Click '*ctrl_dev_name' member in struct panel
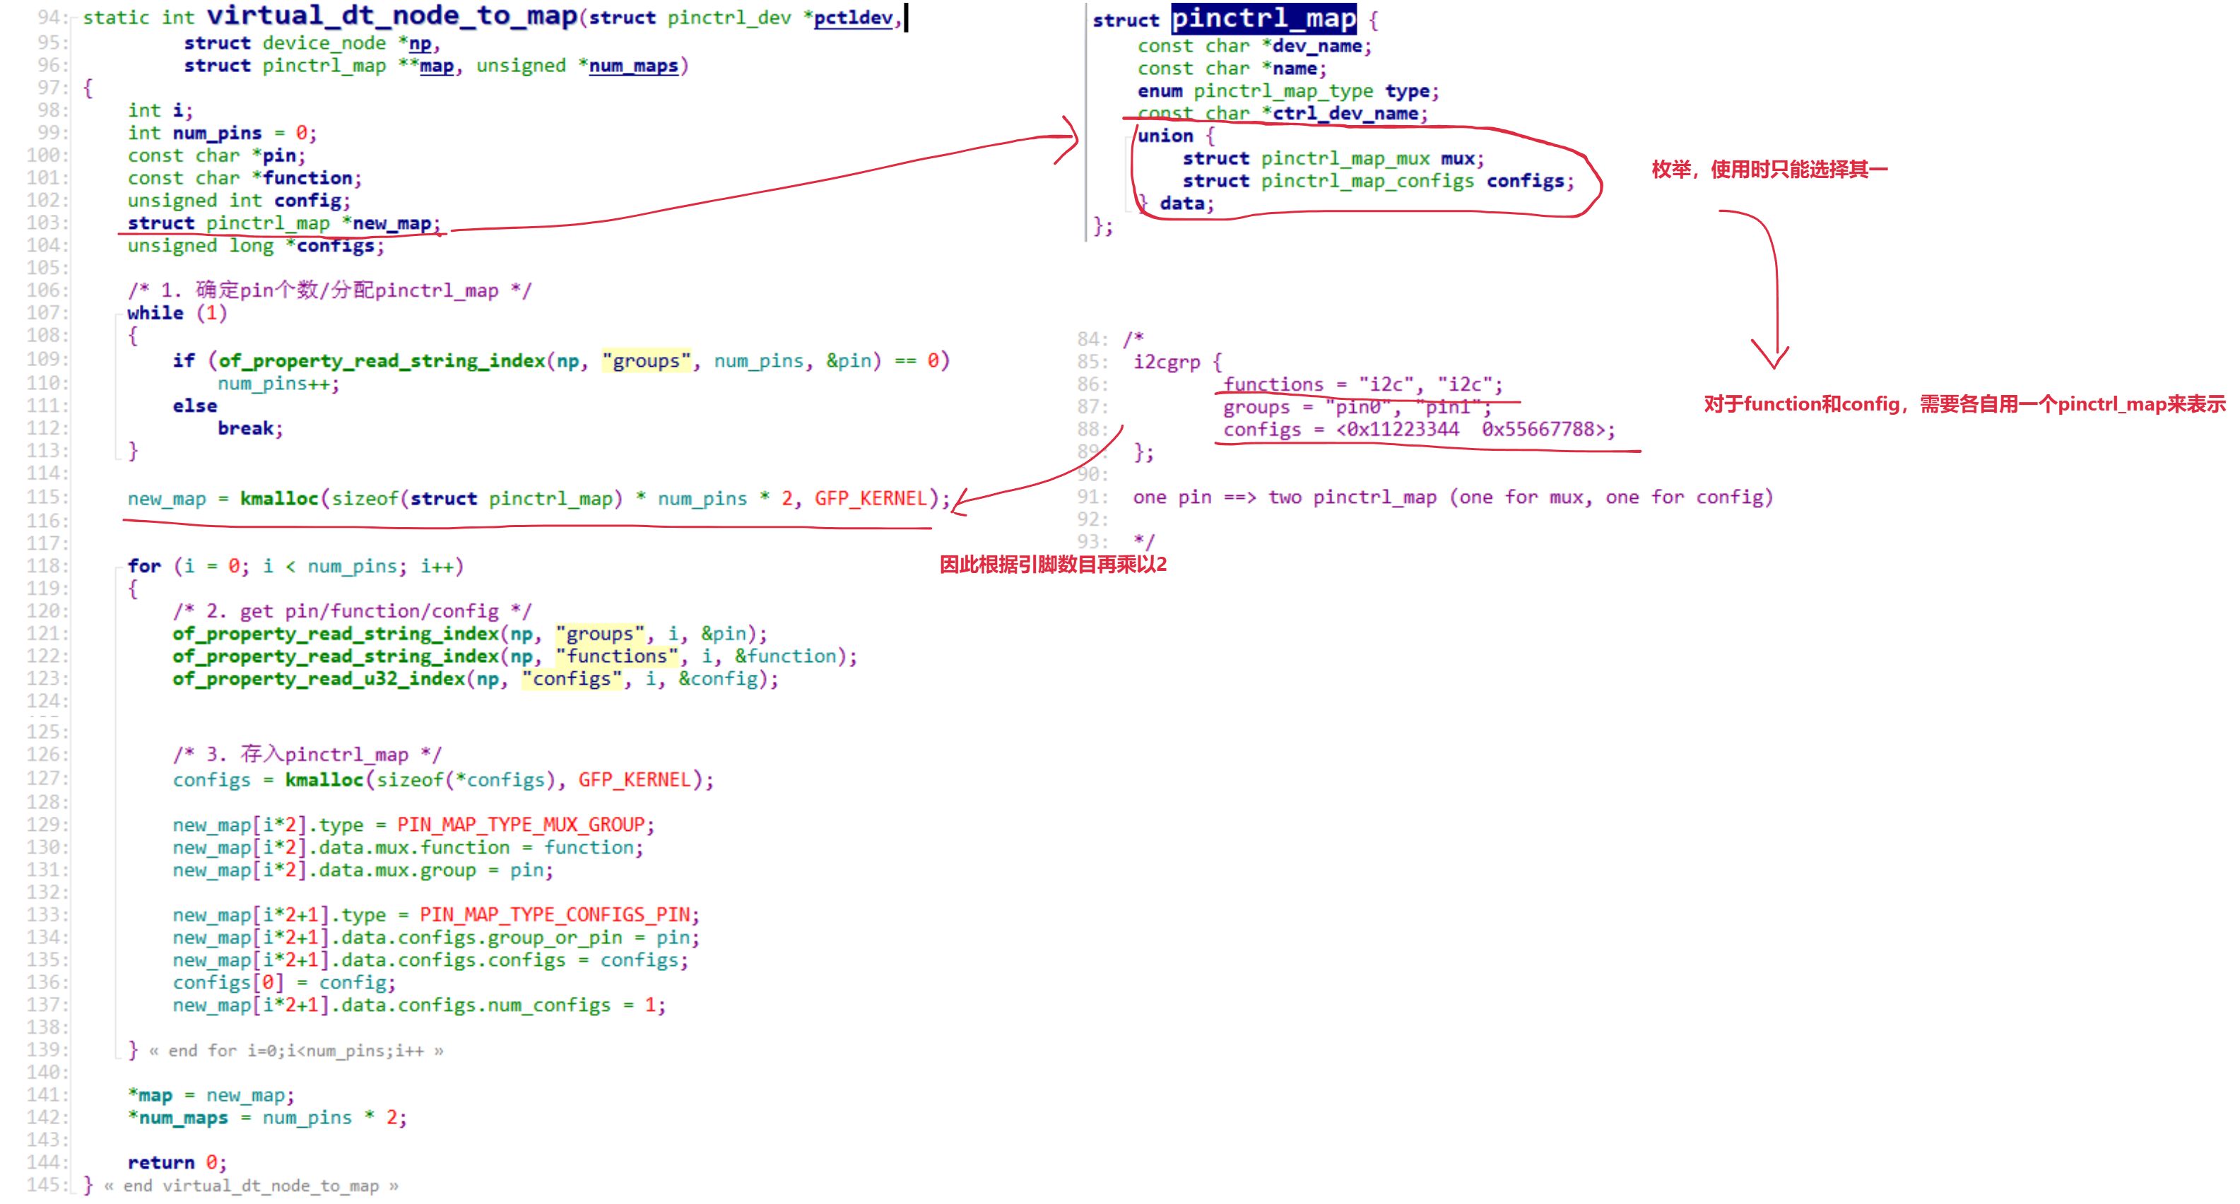The height and width of the screenshot is (1204, 2240). pyautogui.click(x=1340, y=113)
